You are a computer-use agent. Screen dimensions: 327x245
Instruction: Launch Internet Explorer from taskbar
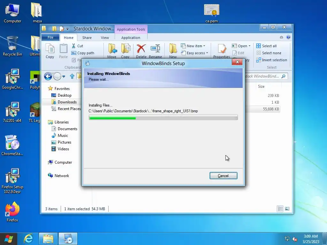point(28,239)
